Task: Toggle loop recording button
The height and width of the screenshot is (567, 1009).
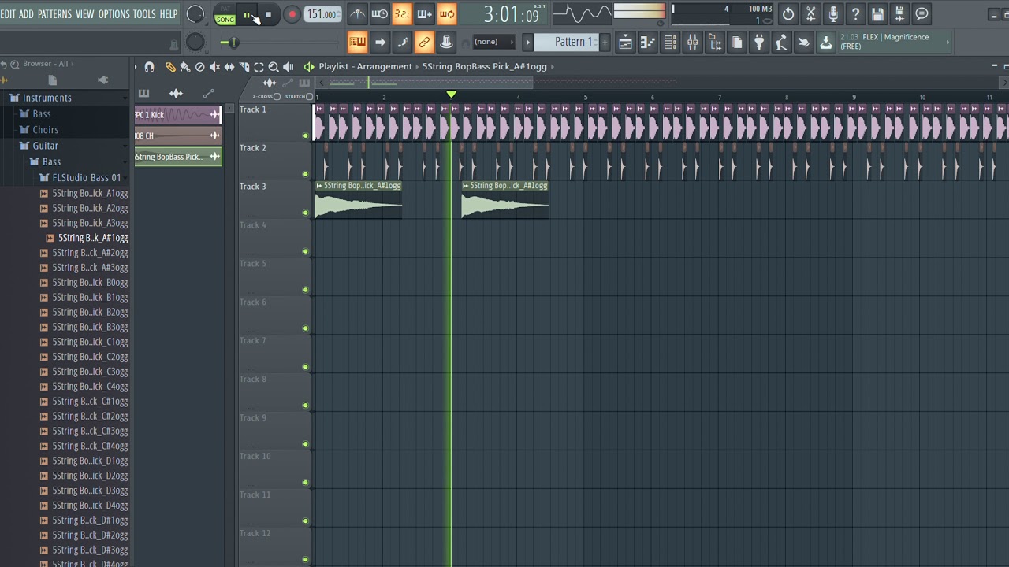Action: [447, 14]
